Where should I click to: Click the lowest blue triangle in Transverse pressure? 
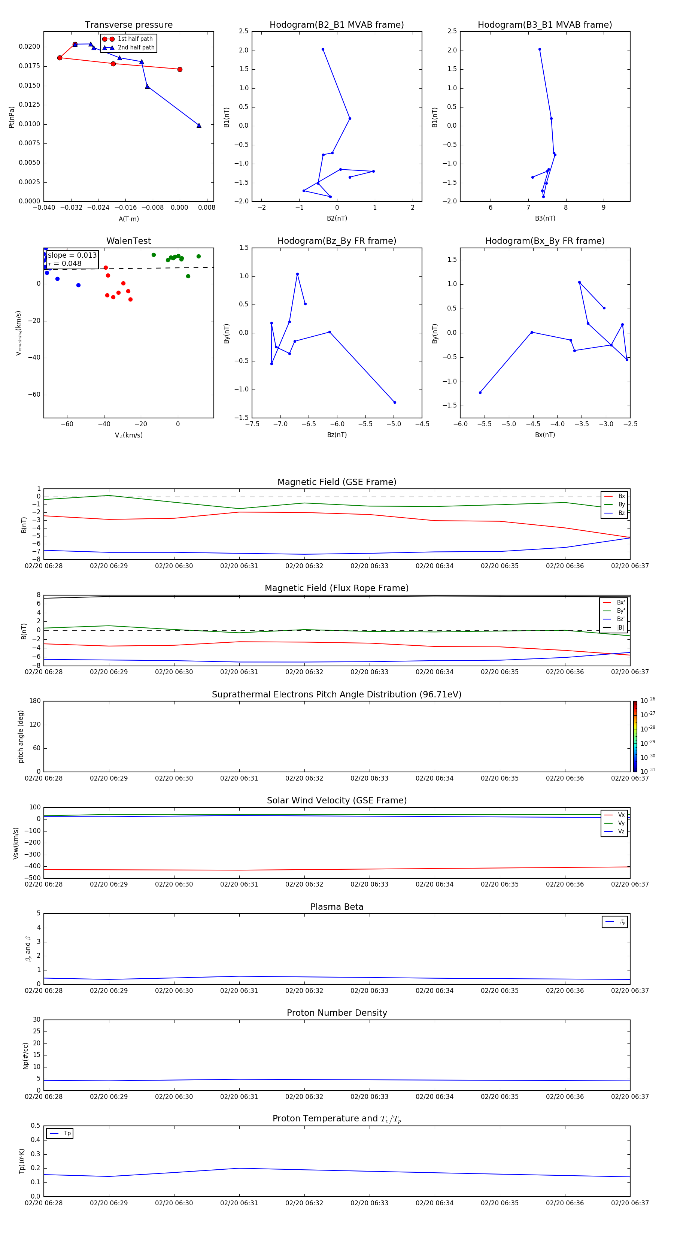click(x=199, y=125)
